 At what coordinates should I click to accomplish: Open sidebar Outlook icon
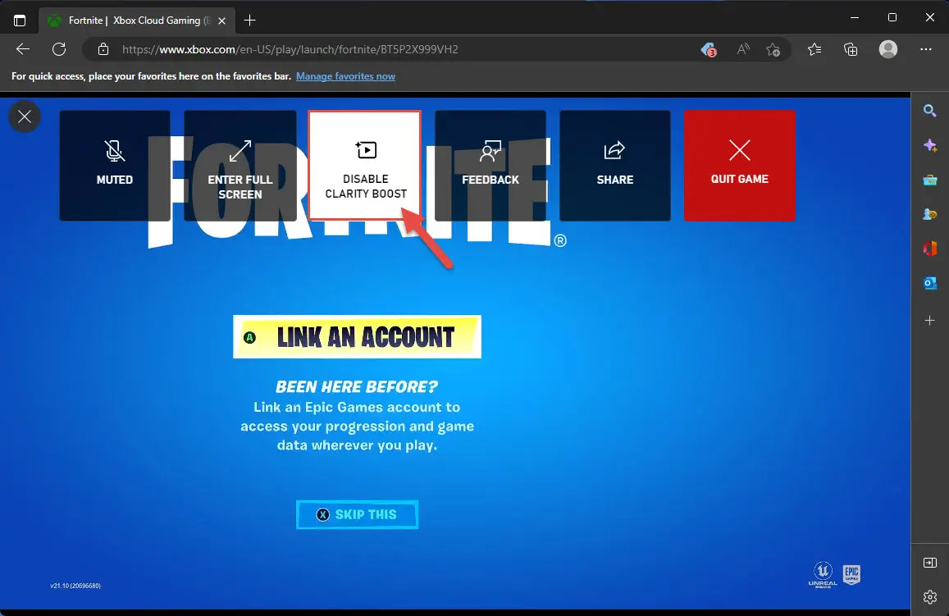(x=930, y=283)
